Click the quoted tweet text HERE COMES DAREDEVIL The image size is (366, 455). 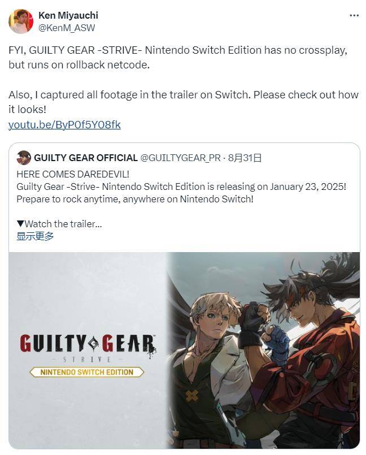pos(73,174)
